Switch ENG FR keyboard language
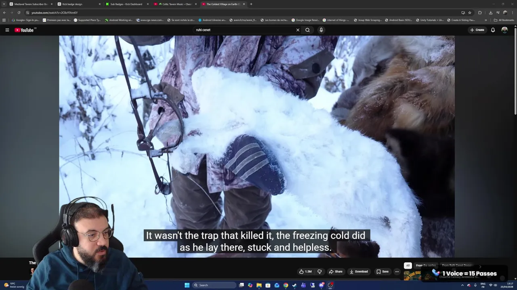This screenshot has width=517, height=290. coord(483,285)
